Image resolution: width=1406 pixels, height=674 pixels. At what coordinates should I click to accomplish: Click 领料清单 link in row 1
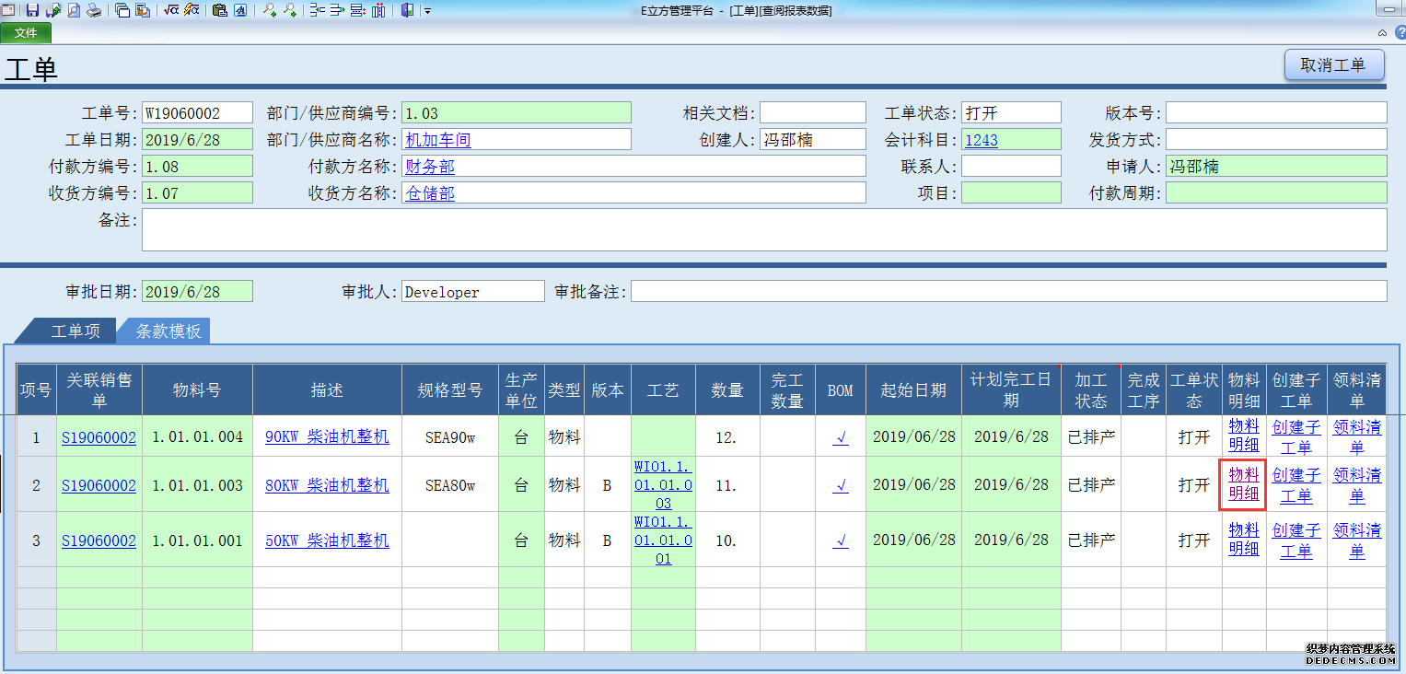(1357, 436)
